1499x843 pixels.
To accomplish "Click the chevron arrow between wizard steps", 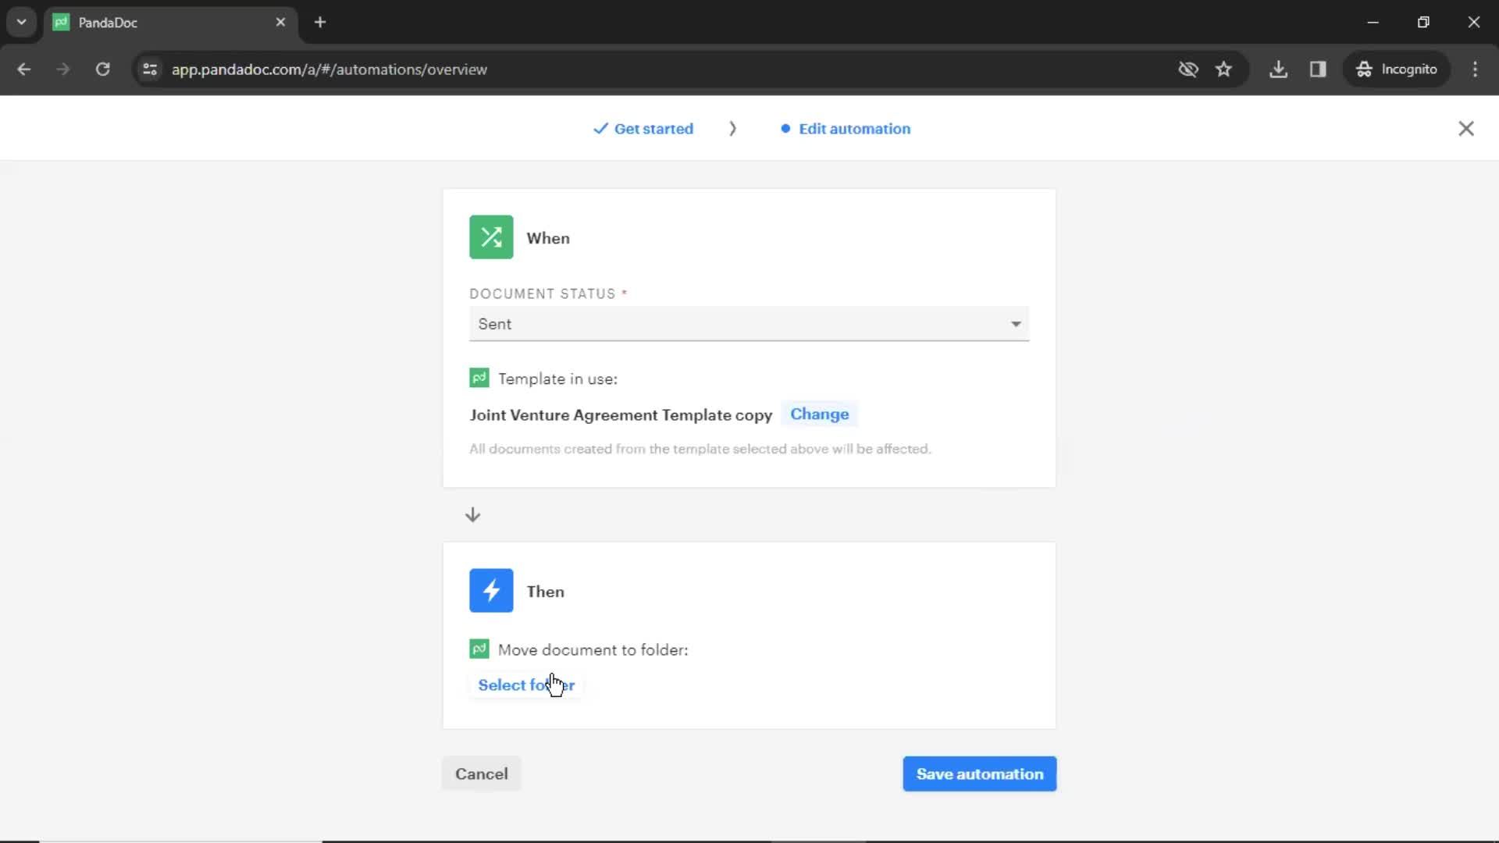I will 734,129.
